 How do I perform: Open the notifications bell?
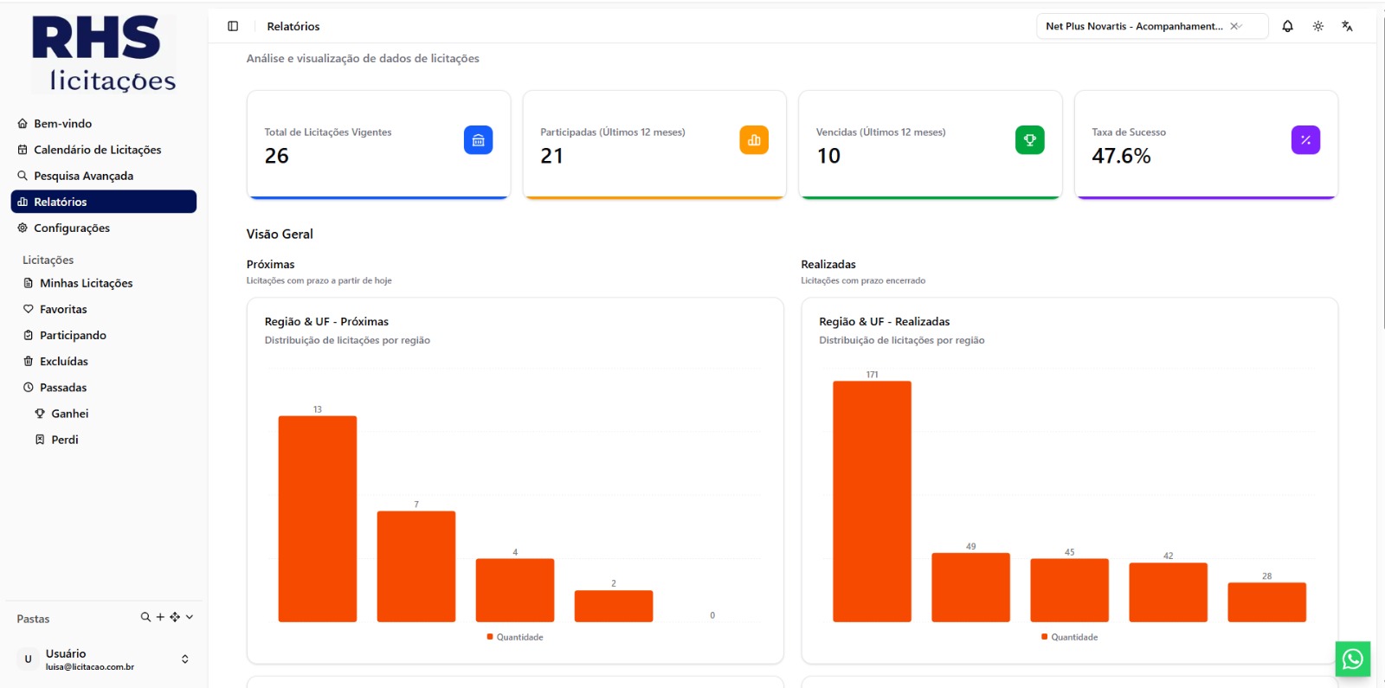[x=1287, y=26]
